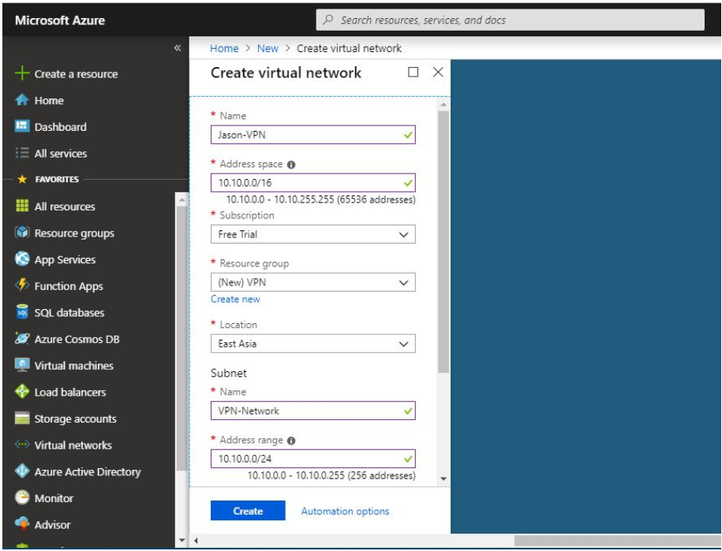This screenshot has height=551, width=722.
Task: Click the Address space field 10.10.0.0/16
Action: point(313,183)
